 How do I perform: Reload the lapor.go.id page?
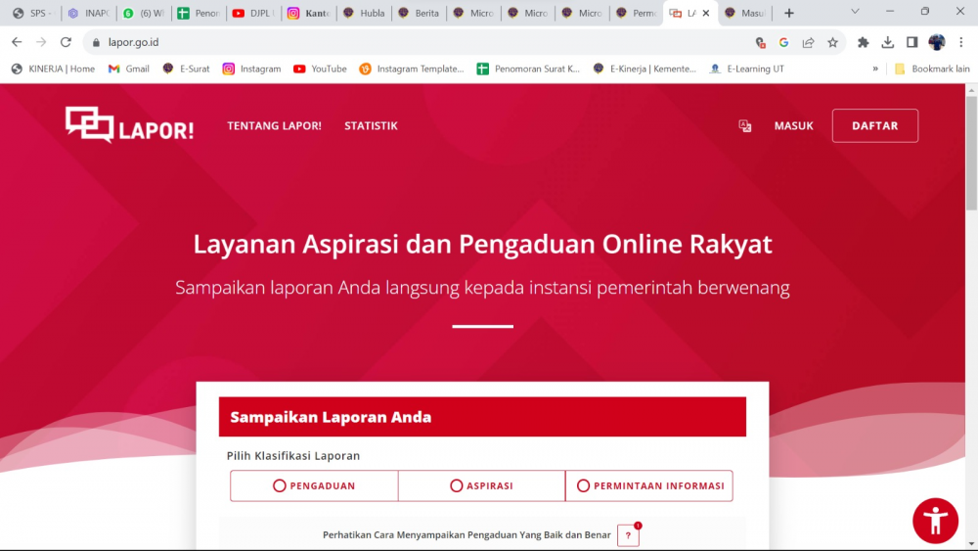click(x=66, y=42)
